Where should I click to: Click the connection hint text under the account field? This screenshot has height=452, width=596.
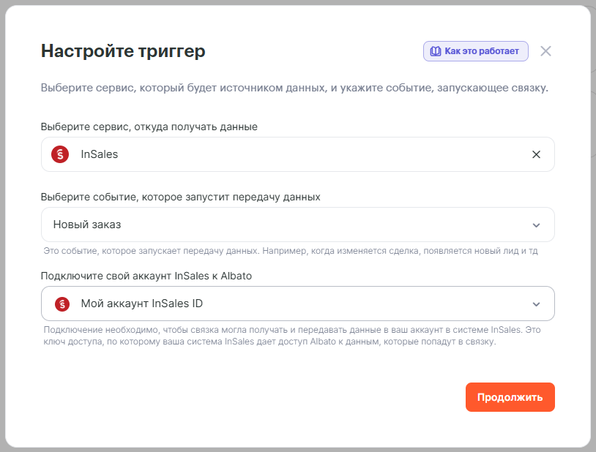click(293, 336)
